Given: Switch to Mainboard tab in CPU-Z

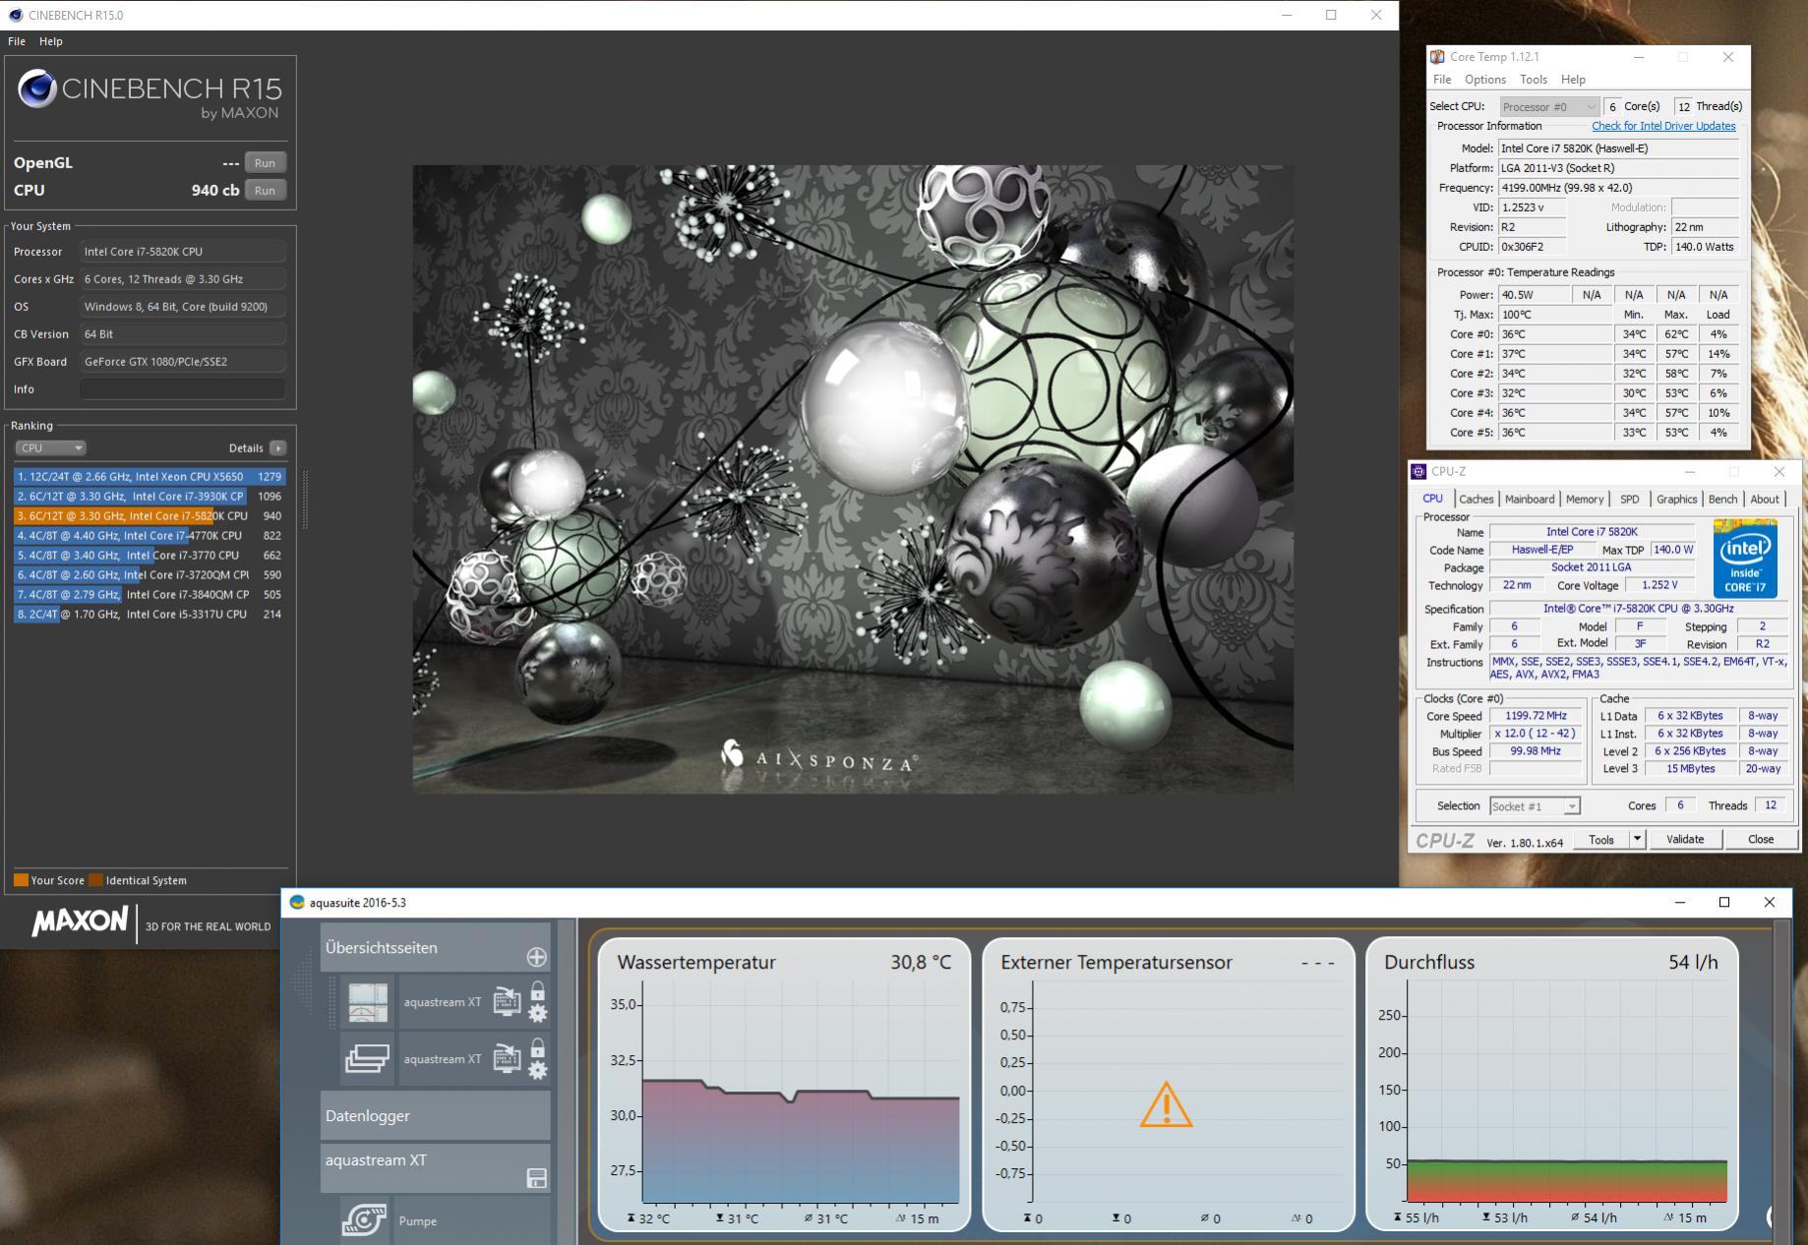Looking at the screenshot, I should pos(1530,500).
